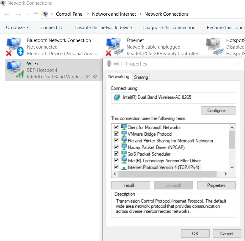This screenshot has height=241, width=245.
Task: Click the Client for Microsoft Networks icon
Action: 124,127
